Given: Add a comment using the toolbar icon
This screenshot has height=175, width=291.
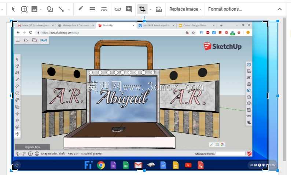Looking at the screenshot, I should 129,9.
